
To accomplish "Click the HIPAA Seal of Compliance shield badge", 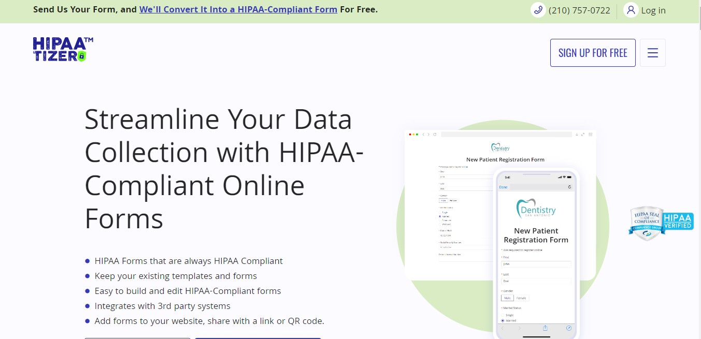I will pos(646,224).
